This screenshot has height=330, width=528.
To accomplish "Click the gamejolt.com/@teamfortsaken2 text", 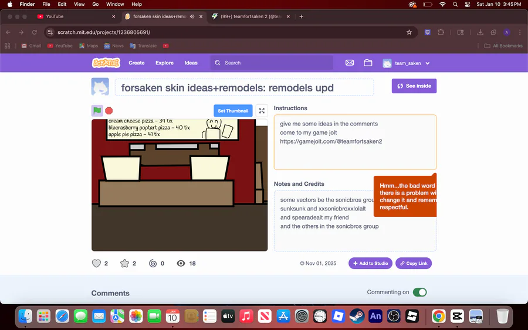I will pyautogui.click(x=331, y=141).
